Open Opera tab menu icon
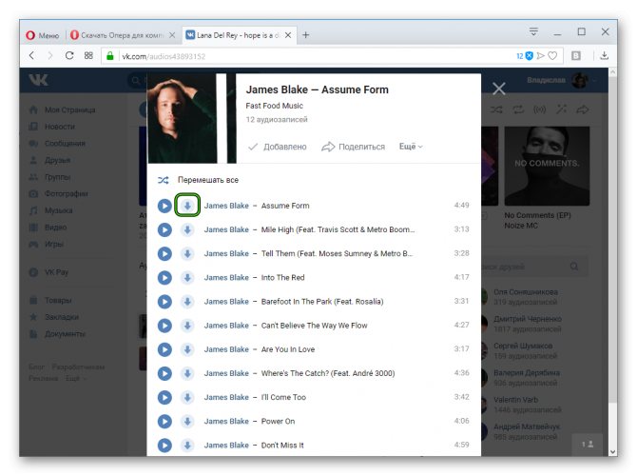This screenshot has width=637, height=476. coord(533,31)
